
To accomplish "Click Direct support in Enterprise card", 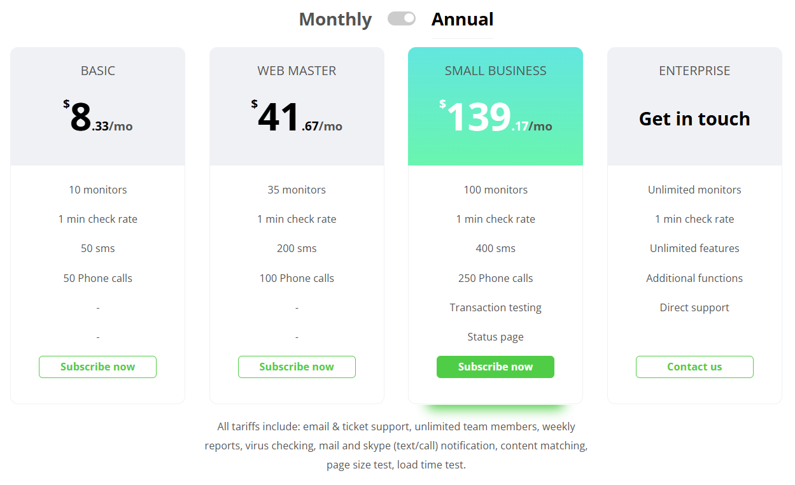I will click(694, 307).
